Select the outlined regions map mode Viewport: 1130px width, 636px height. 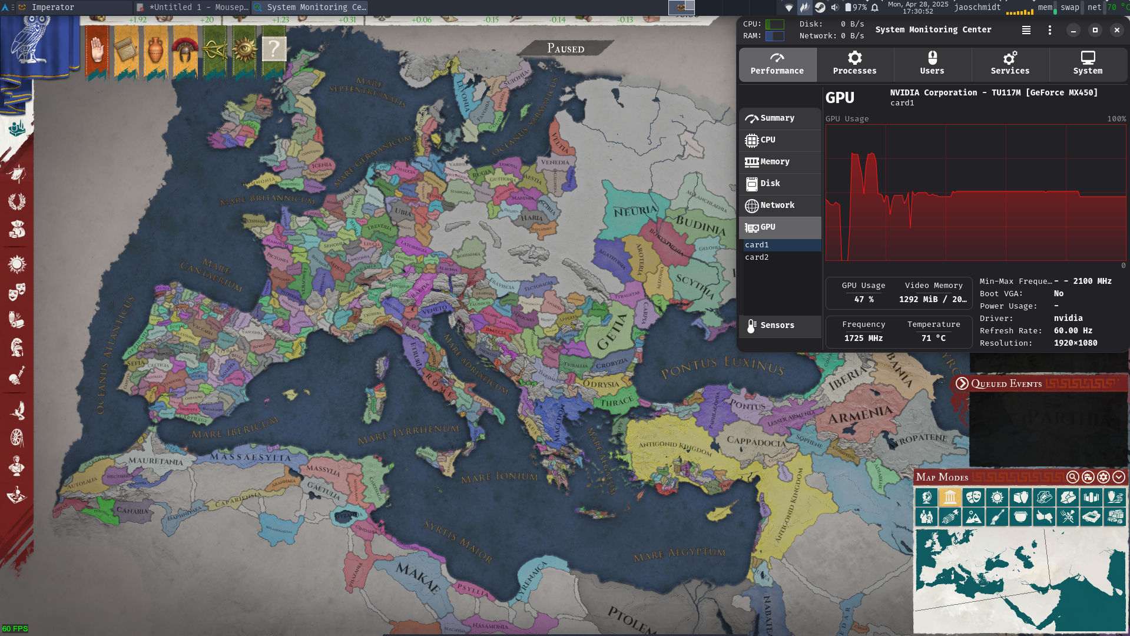(x=1044, y=498)
